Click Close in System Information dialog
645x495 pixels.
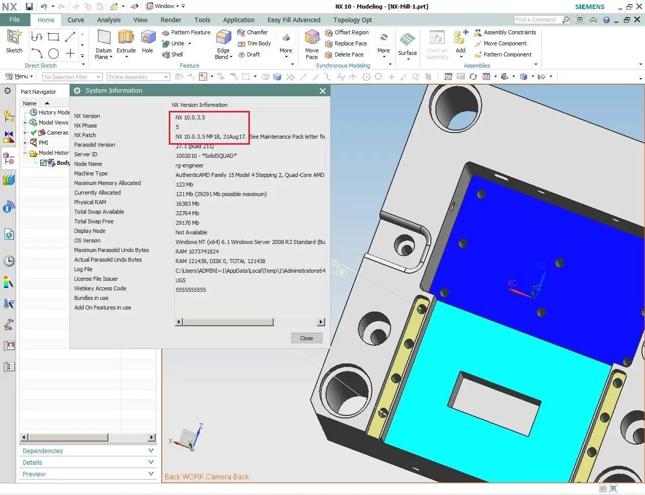click(x=306, y=338)
